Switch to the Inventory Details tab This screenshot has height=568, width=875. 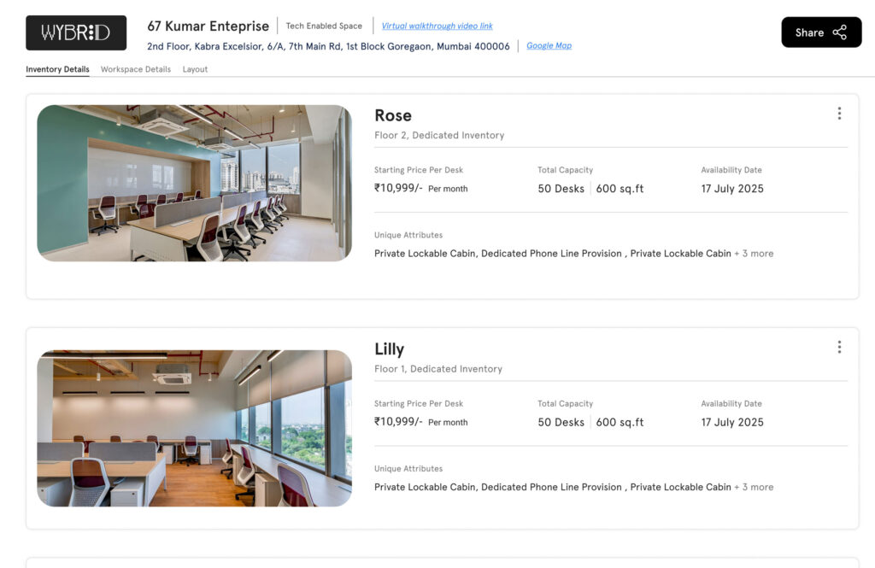[57, 69]
